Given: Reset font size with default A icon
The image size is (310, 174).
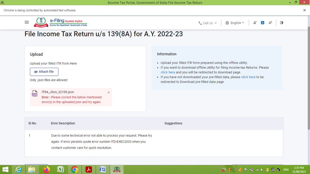Looking at the screenshot, I should tap(262, 23).
